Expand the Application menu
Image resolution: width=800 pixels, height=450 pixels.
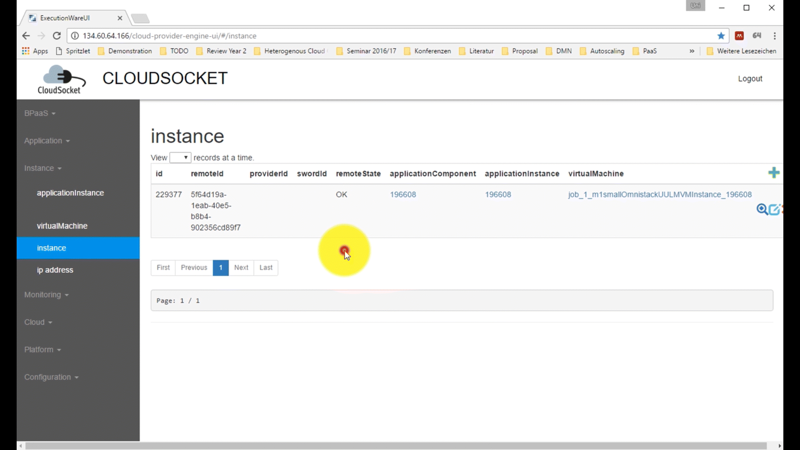47,141
